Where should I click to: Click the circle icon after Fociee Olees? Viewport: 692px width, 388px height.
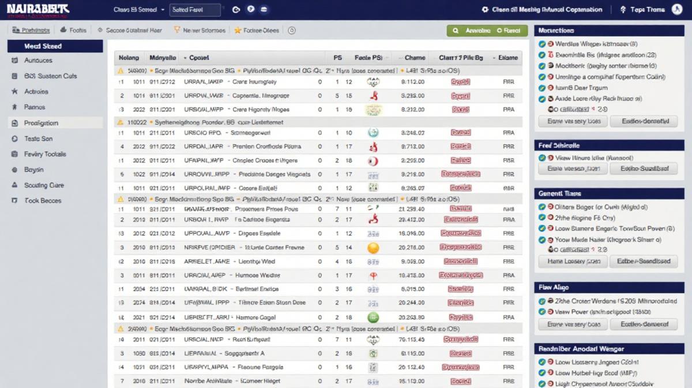point(291,30)
